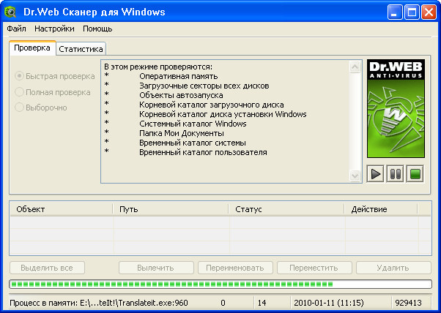
Task: Click the green scan progress bar
Action: point(220,284)
